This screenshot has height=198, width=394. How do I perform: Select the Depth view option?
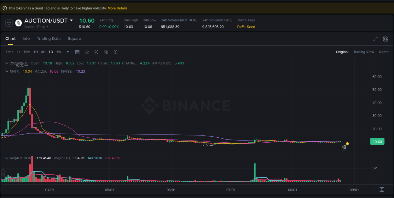tap(384, 52)
